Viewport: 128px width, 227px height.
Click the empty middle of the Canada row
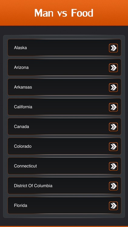[68, 127]
